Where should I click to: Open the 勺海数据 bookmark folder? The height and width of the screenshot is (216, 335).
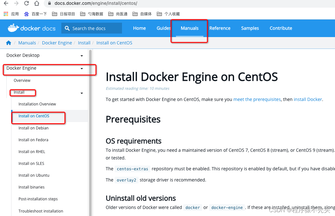click(92, 14)
